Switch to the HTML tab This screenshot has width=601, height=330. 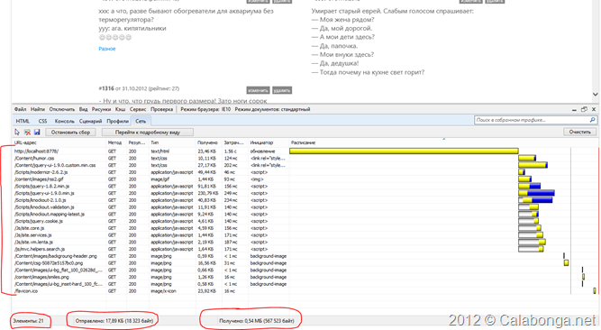click(23, 121)
